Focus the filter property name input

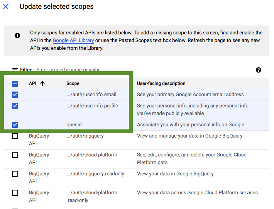tap(69, 70)
